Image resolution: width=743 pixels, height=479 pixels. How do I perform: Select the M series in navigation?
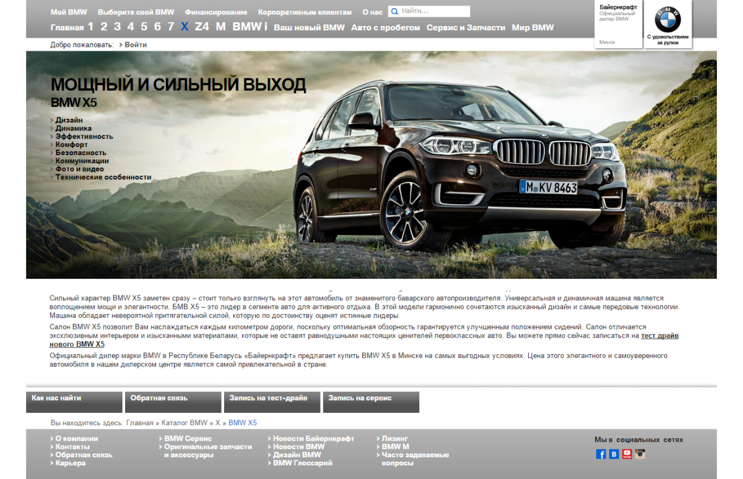(x=221, y=27)
